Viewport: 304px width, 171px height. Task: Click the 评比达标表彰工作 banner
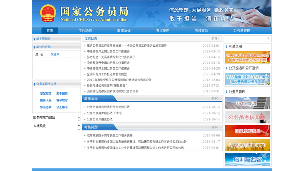248,145
